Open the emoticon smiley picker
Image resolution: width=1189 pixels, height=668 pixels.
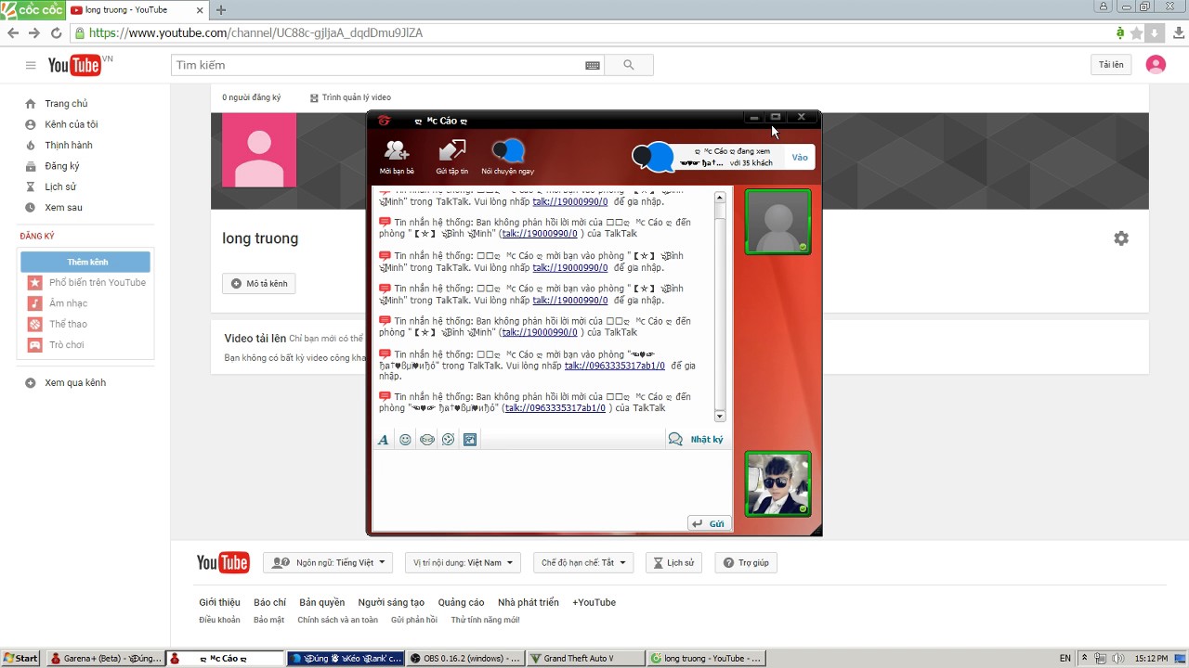point(405,440)
